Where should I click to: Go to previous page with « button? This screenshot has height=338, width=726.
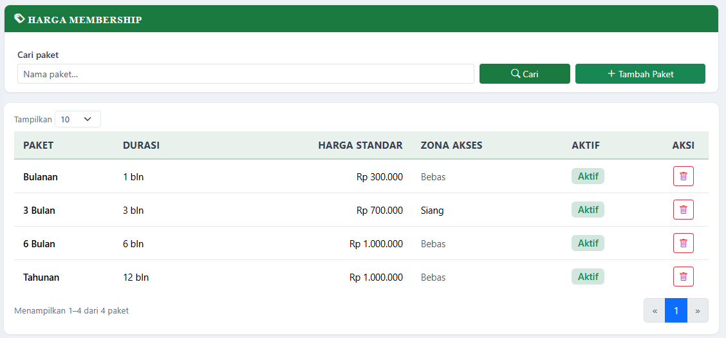click(x=654, y=310)
